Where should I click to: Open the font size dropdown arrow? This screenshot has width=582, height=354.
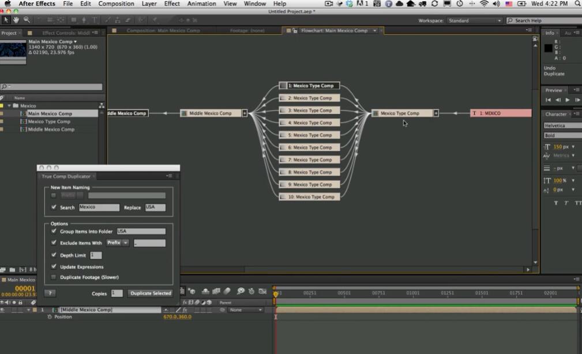tap(573, 147)
